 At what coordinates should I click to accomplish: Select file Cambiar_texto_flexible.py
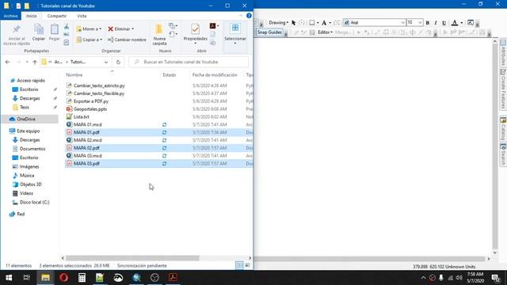(98, 93)
